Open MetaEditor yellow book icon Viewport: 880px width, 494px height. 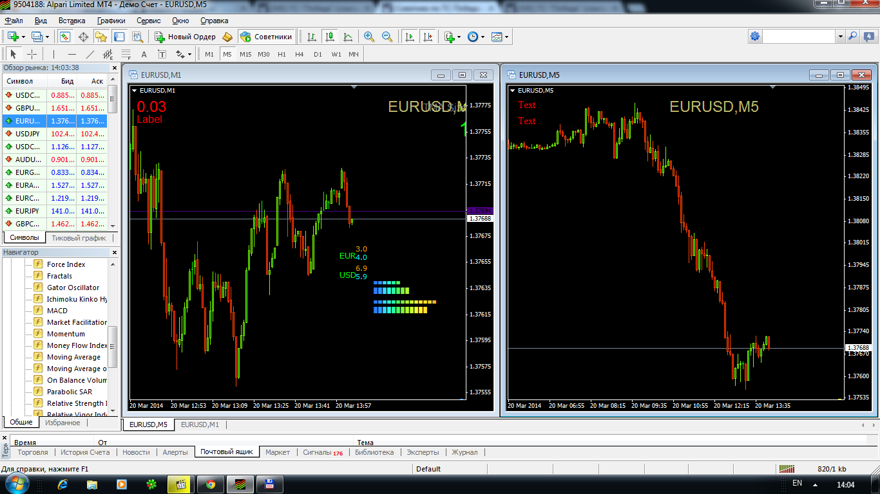point(227,37)
